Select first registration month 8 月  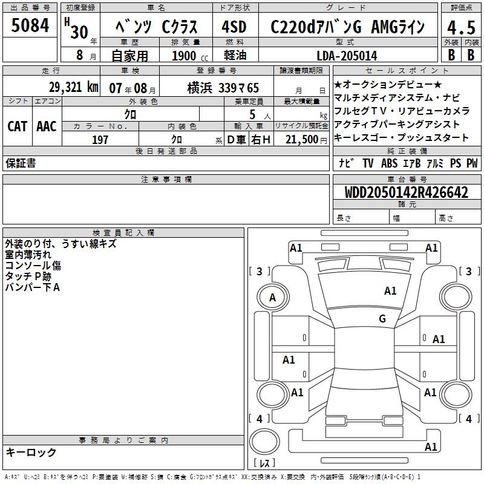[86, 55]
